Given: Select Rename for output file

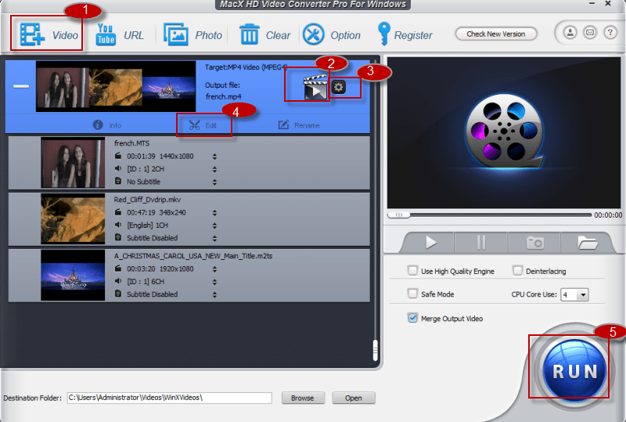Looking at the screenshot, I should (x=299, y=125).
